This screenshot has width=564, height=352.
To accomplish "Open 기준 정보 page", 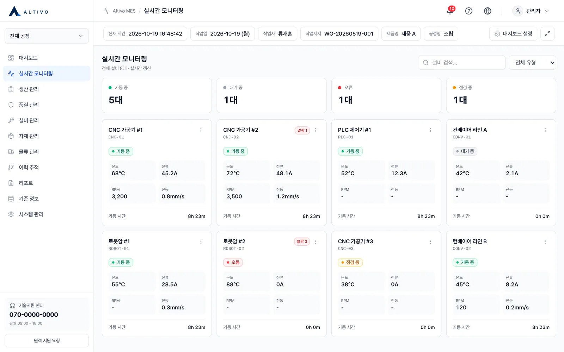I will point(47,199).
